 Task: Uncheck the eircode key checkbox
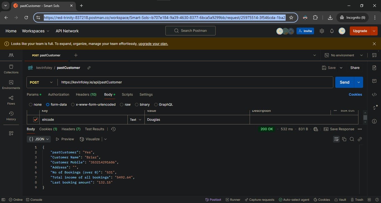coord(36,120)
